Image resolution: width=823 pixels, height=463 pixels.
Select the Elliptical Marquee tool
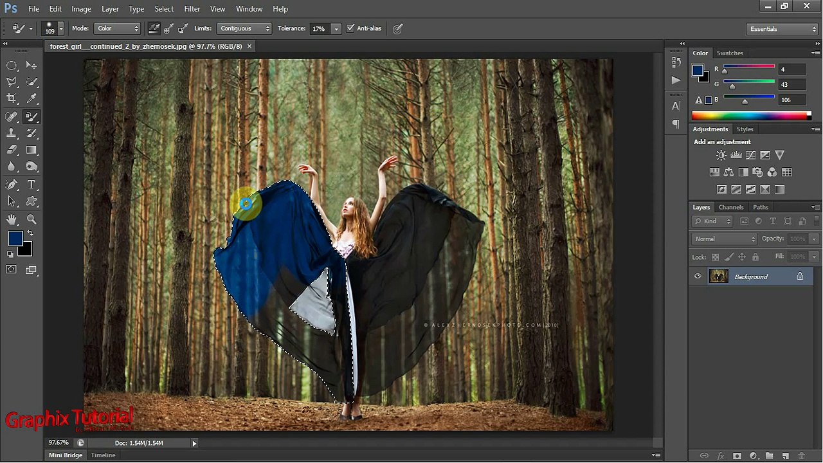tap(12, 66)
